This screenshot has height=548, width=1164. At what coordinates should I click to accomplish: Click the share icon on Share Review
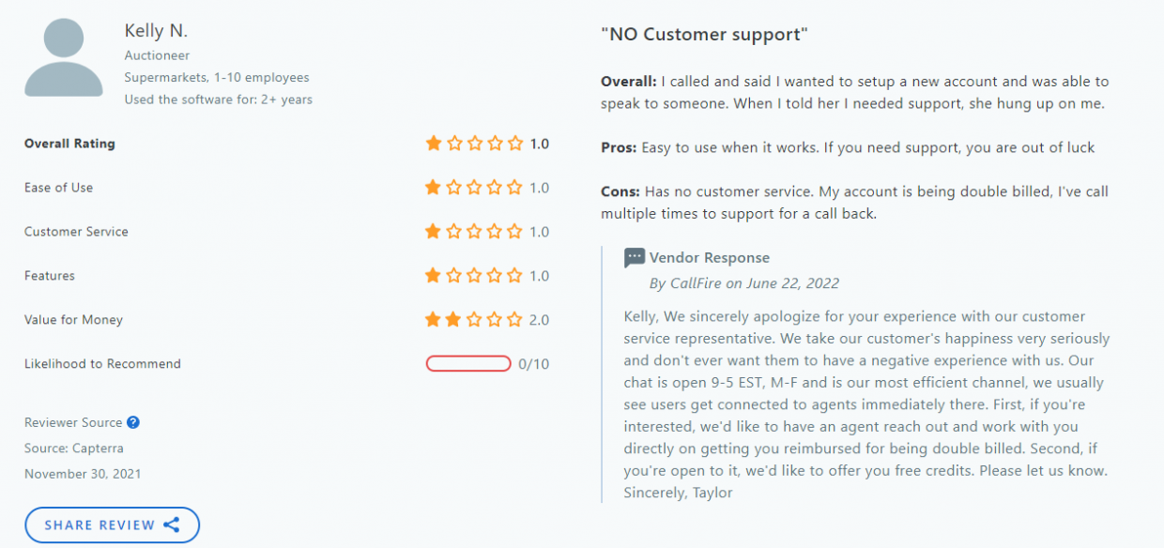tap(172, 525)
